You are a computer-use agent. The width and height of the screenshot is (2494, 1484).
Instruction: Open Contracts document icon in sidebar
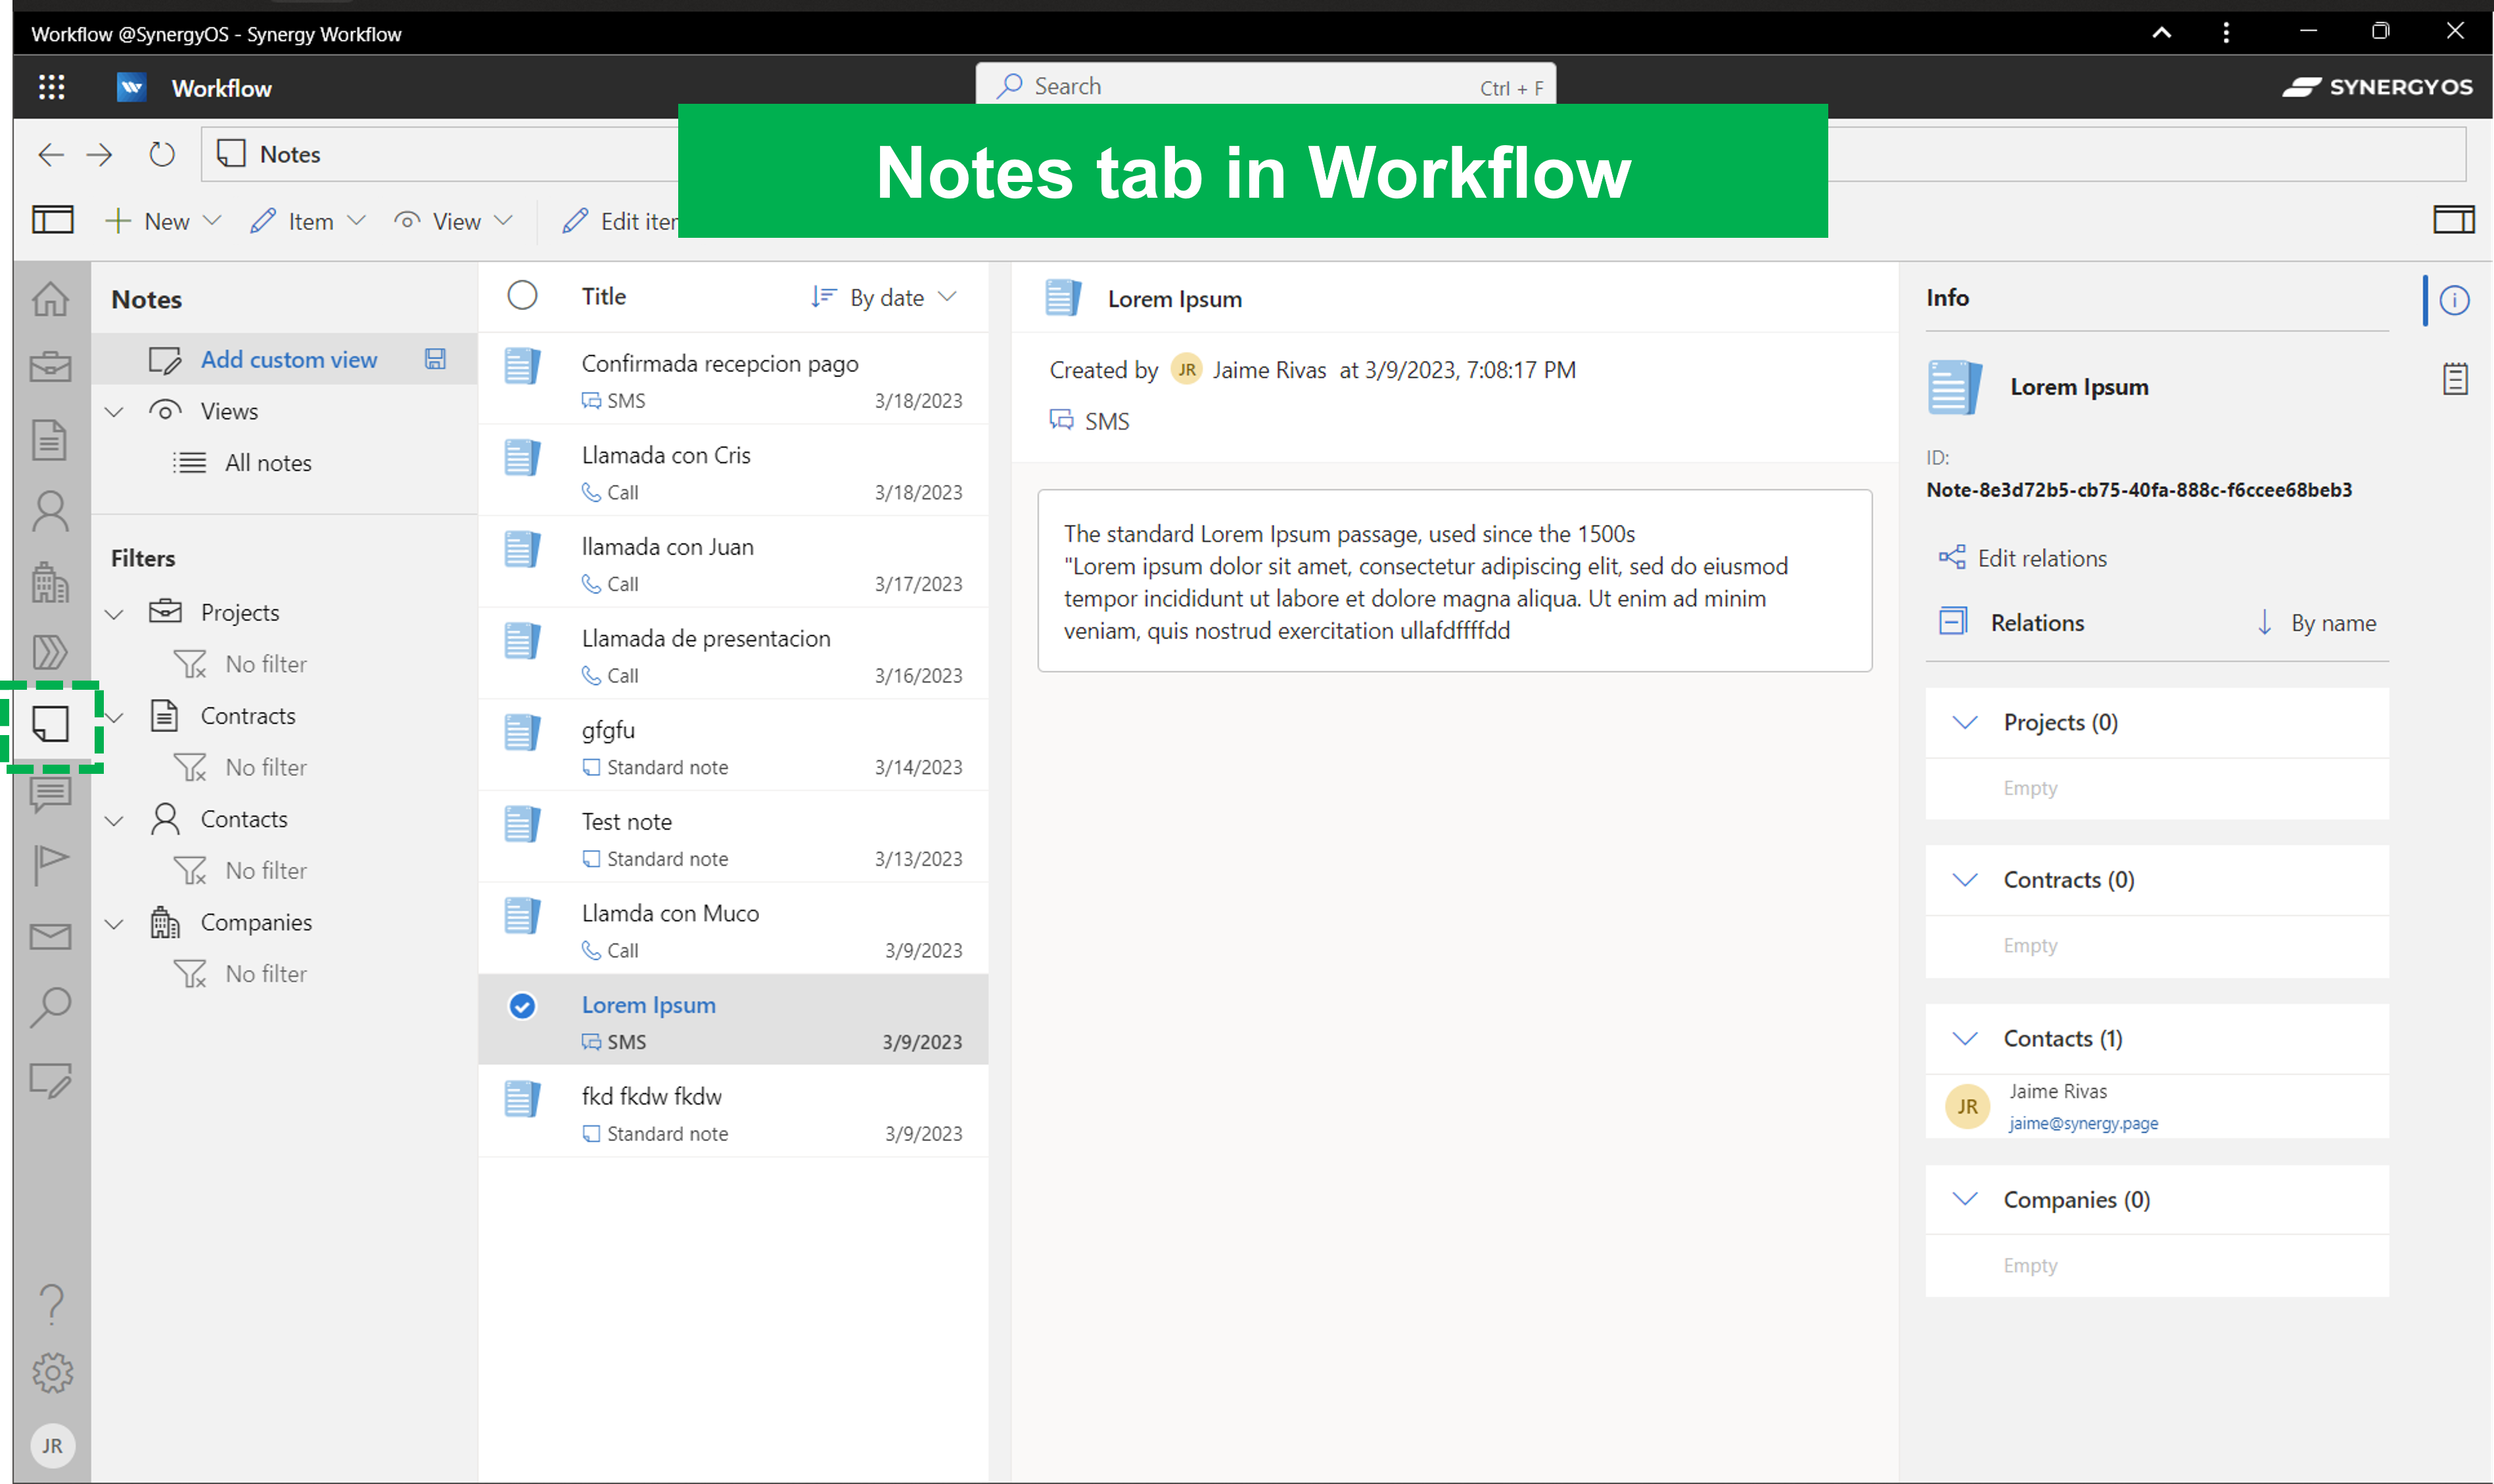tap(50, 440)
